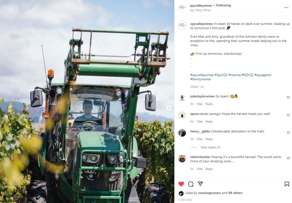Like the stelvintwister comment heart
Image resolution: width=292 pixels, height=203 pixels.
[x=288, y=158]
